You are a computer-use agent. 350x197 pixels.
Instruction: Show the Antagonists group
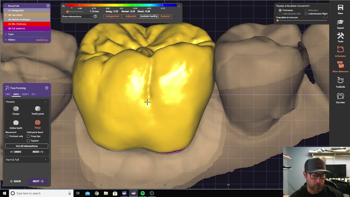click(x=10, y=10)
